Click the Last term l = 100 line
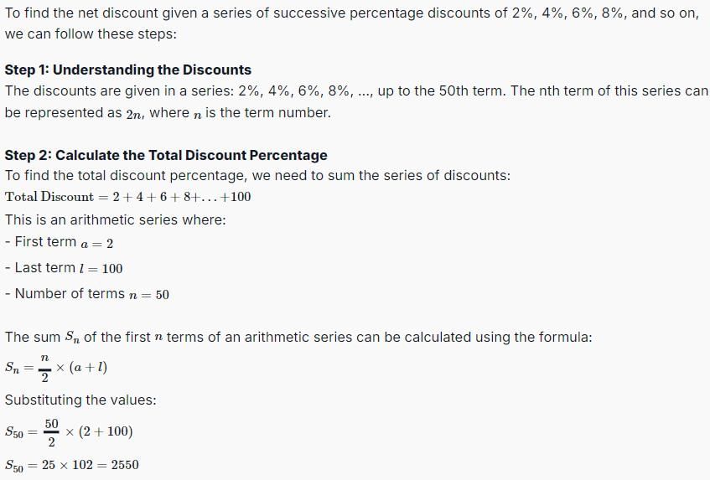This screenshot has width=710, height=480. [x=64, y=268]
